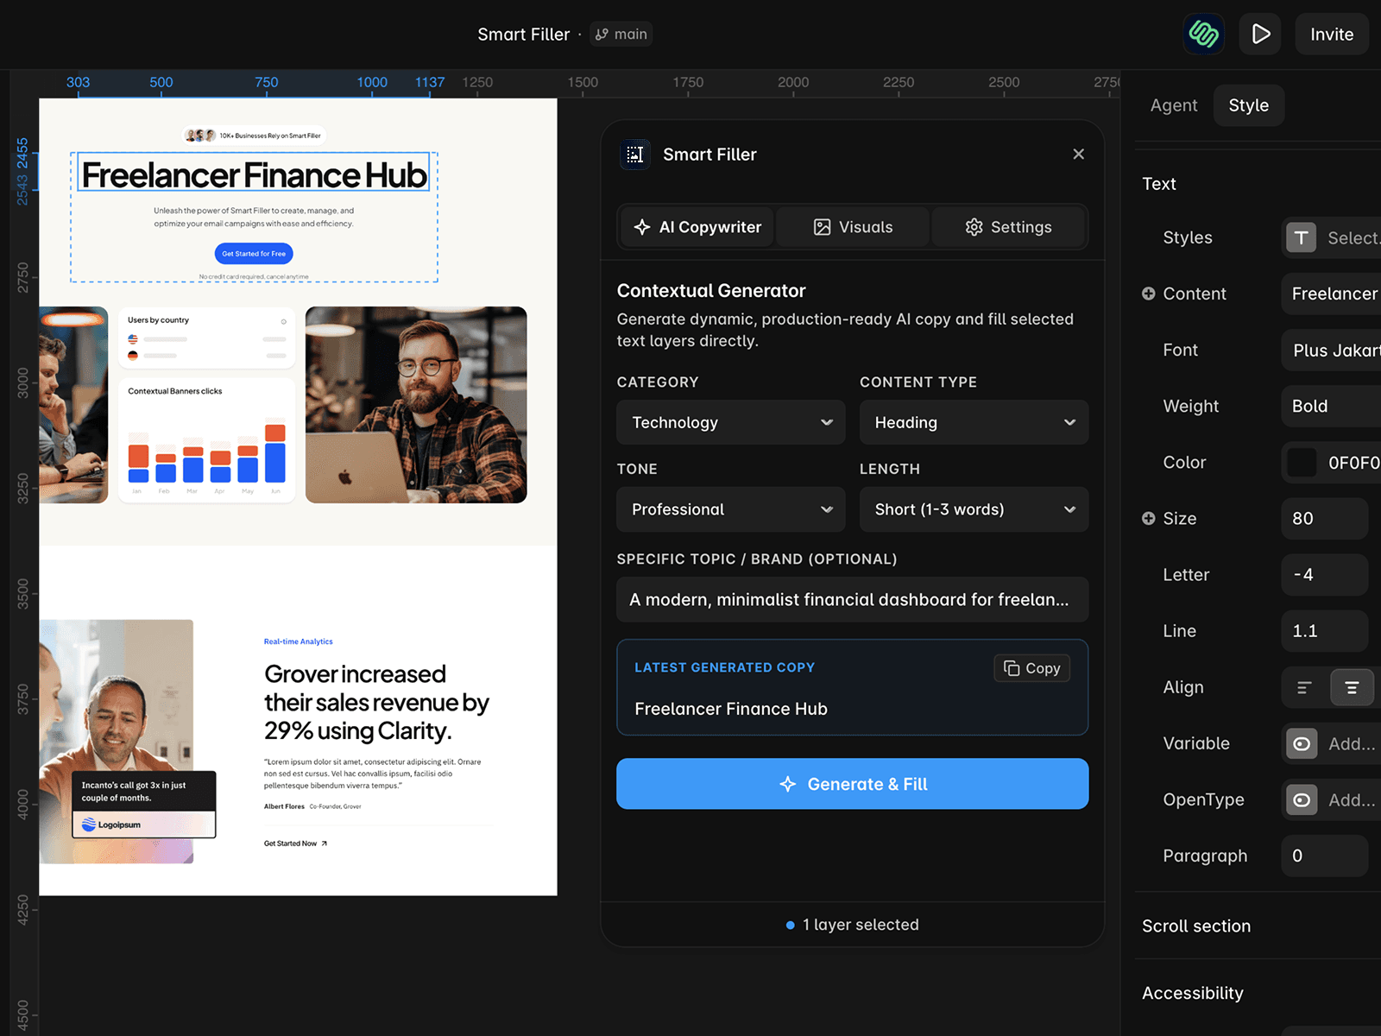The height and width of the screenshot is (1036, 1381).
Task: Switch to the Agent tab
Action: (x=1174, y=105)
